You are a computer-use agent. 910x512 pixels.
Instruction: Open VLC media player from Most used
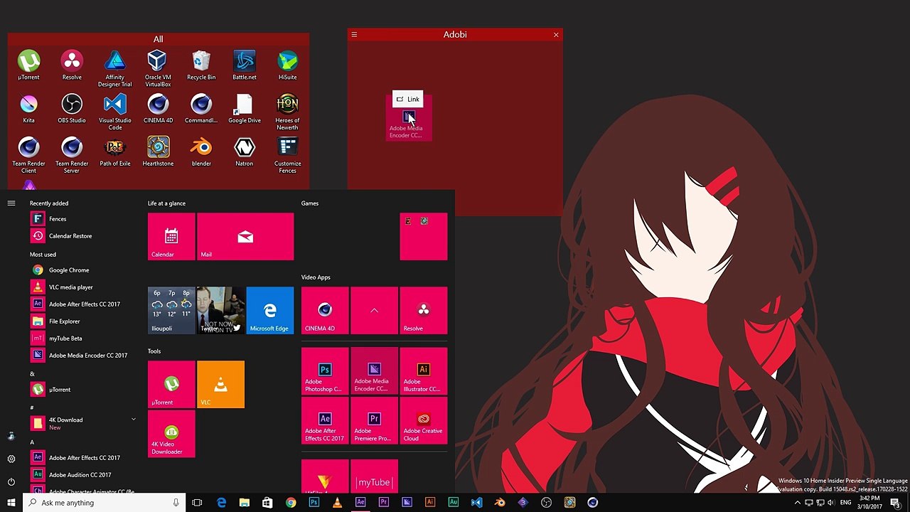82,287
